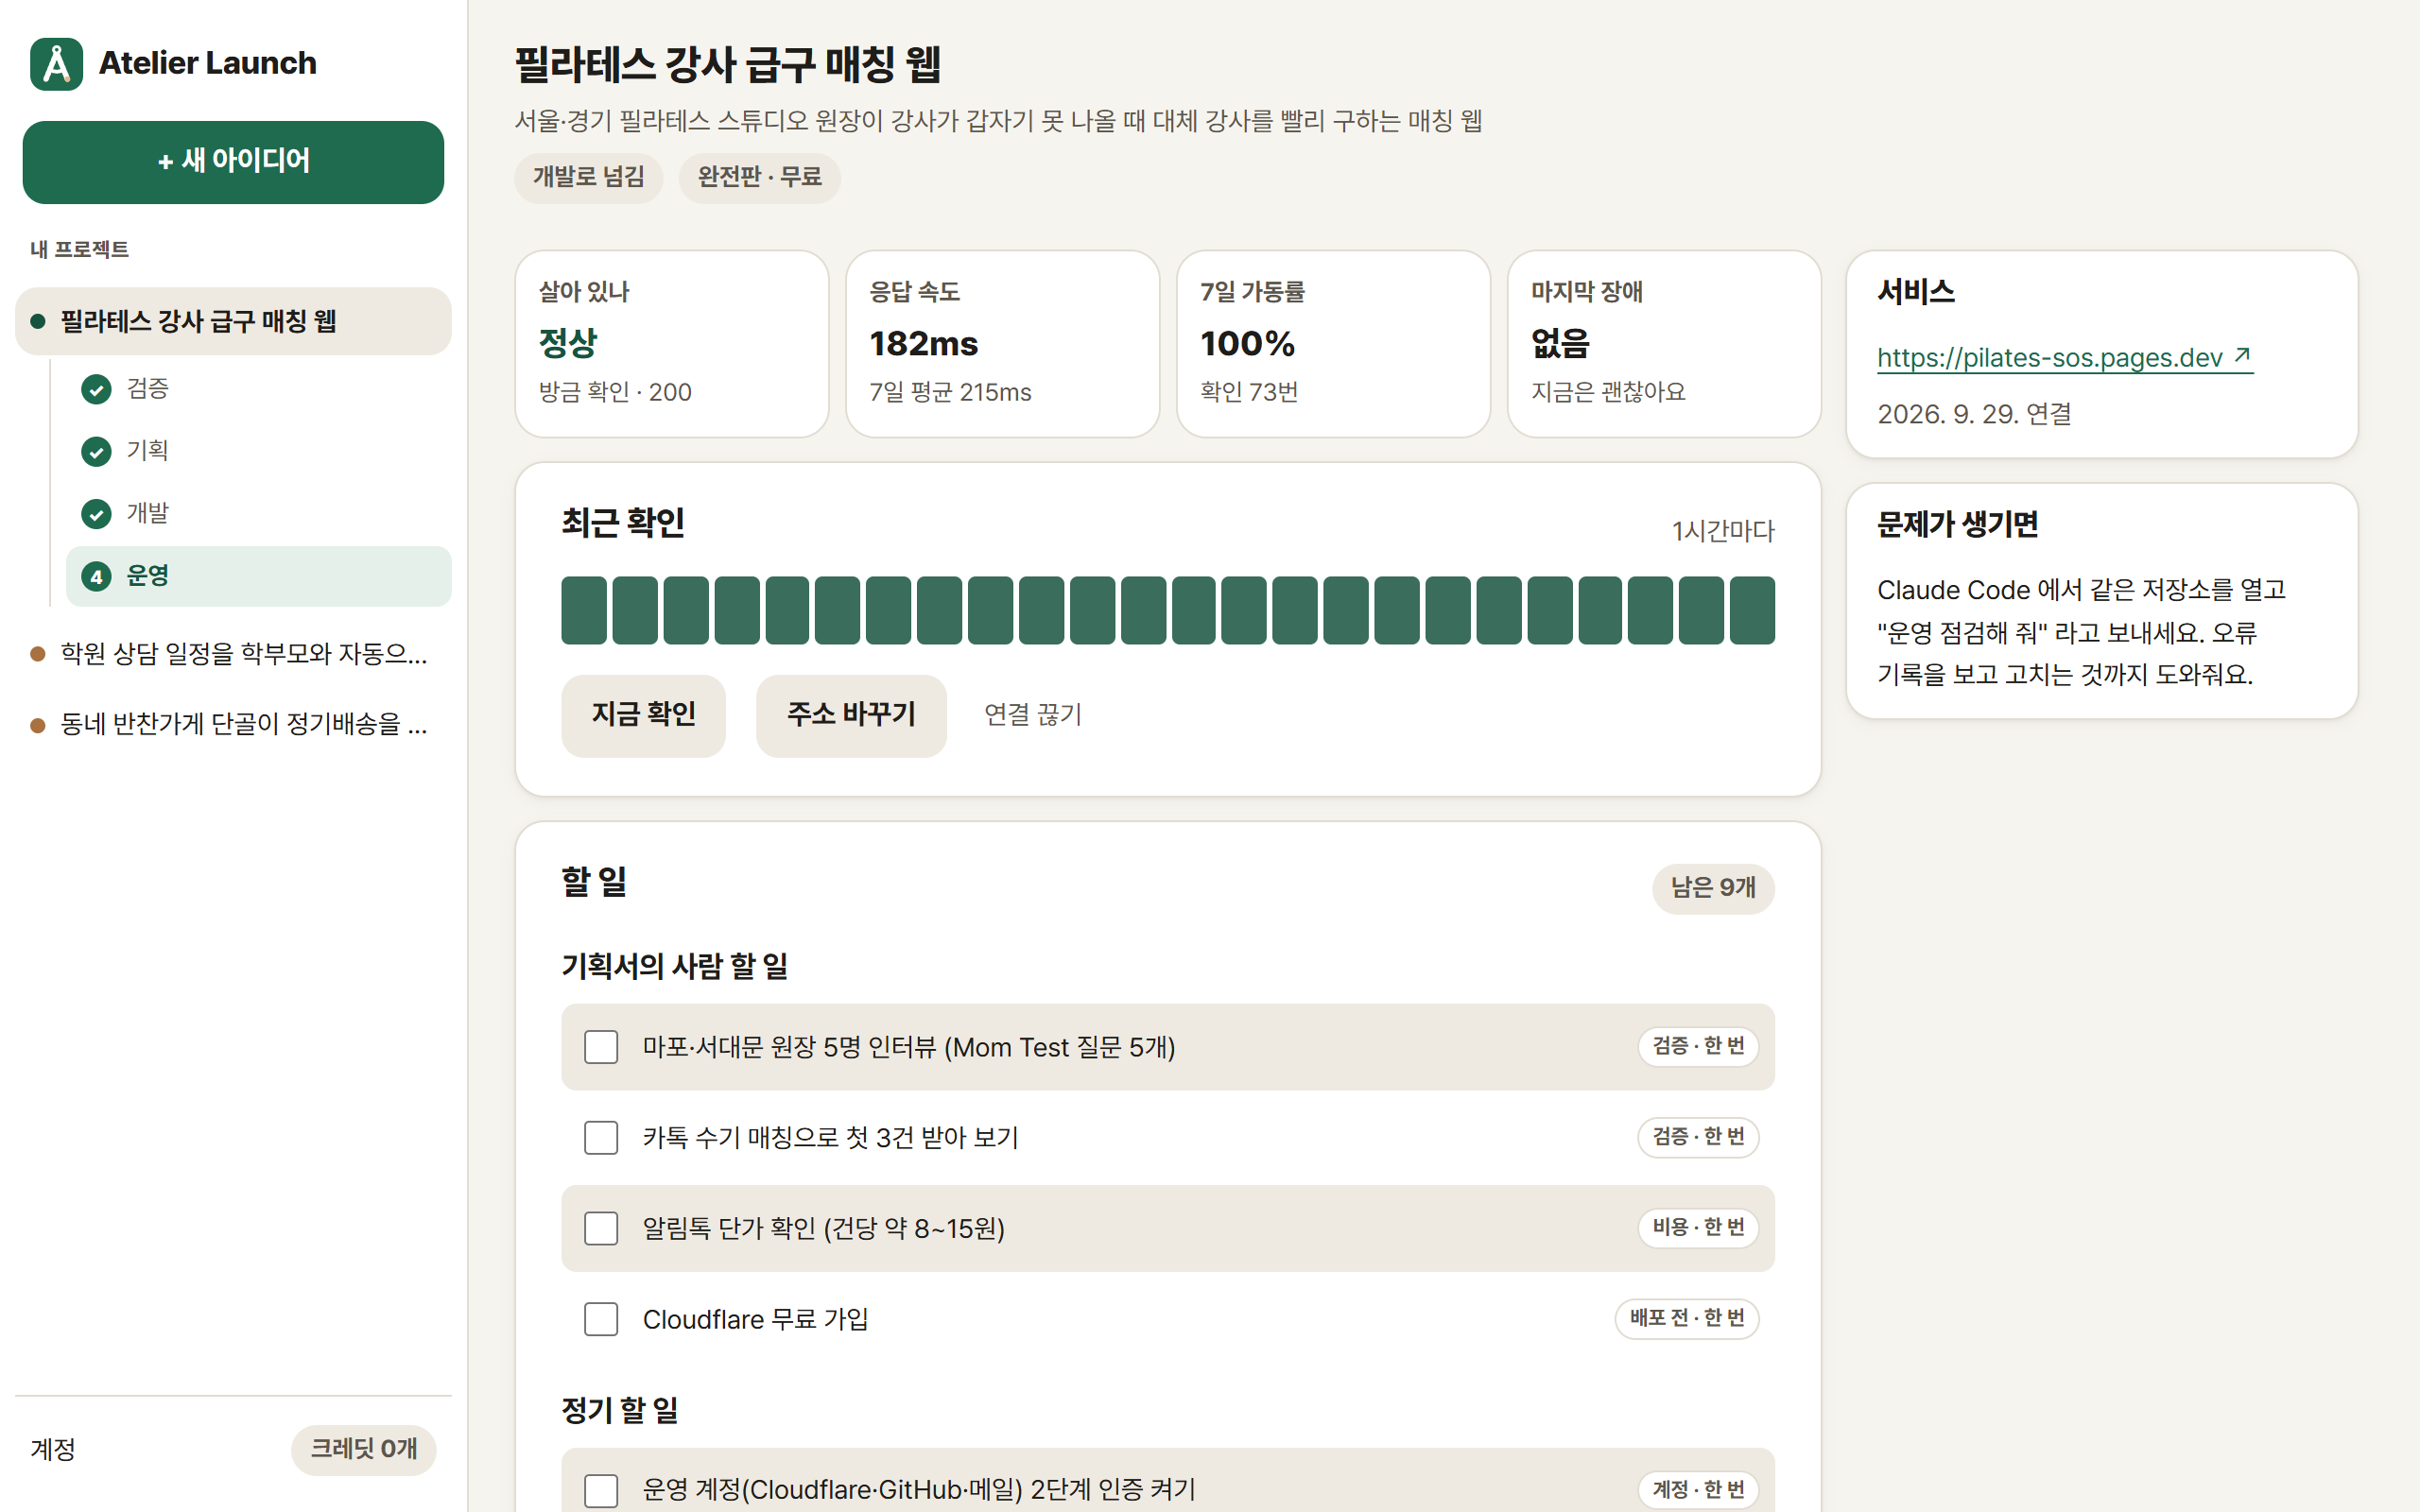Image resolution: width=2420 pixels, height=1512 pixels.
Task: Click the 크레딧 0개 badge
Action: (364, 1449)
